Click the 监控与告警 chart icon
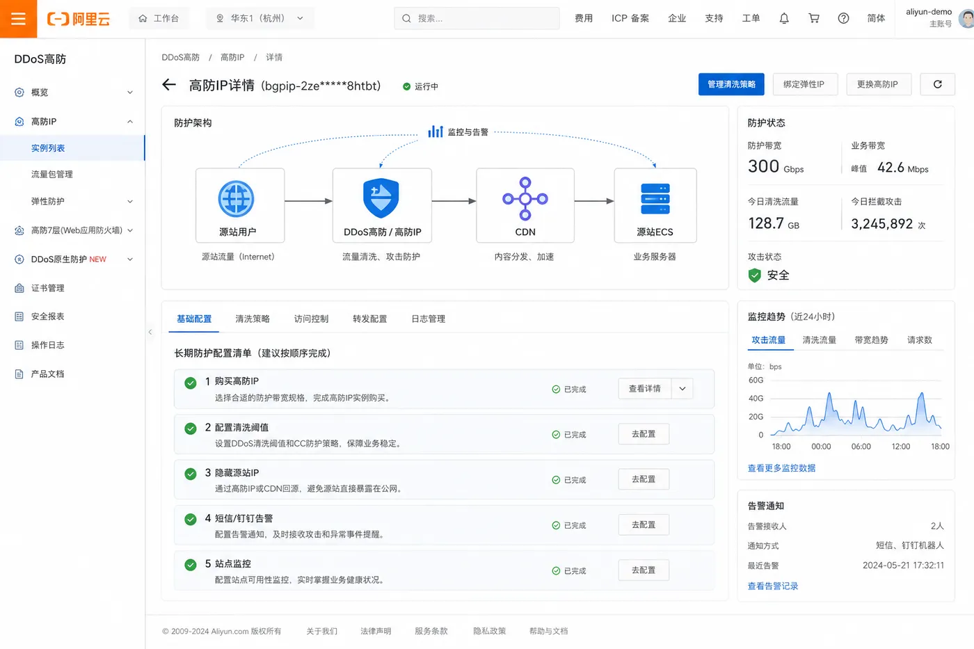The image size is (974, 649). [436, 131]
